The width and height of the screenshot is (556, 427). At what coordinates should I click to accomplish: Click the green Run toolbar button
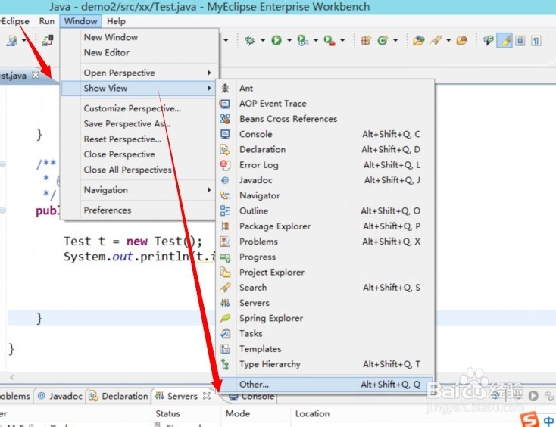[x=276, y=40]
